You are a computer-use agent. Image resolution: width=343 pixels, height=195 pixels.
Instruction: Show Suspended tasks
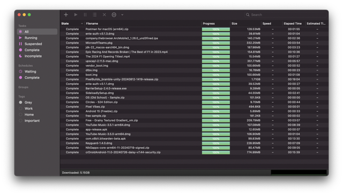(x=37, y=44)
